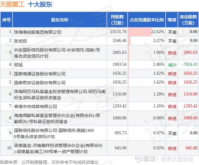This screenshot has width=199, height=165.
Task: Click shareholder name 郑旭
Action: pos(18,65)
